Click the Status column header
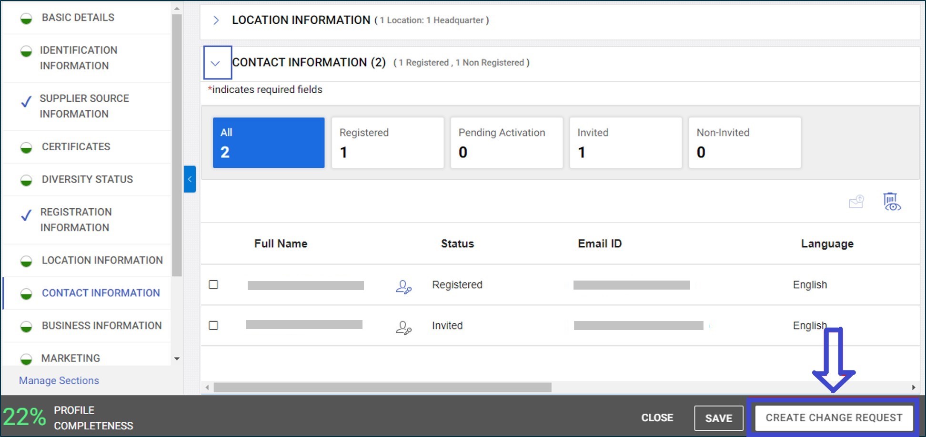 pos(457,244)
